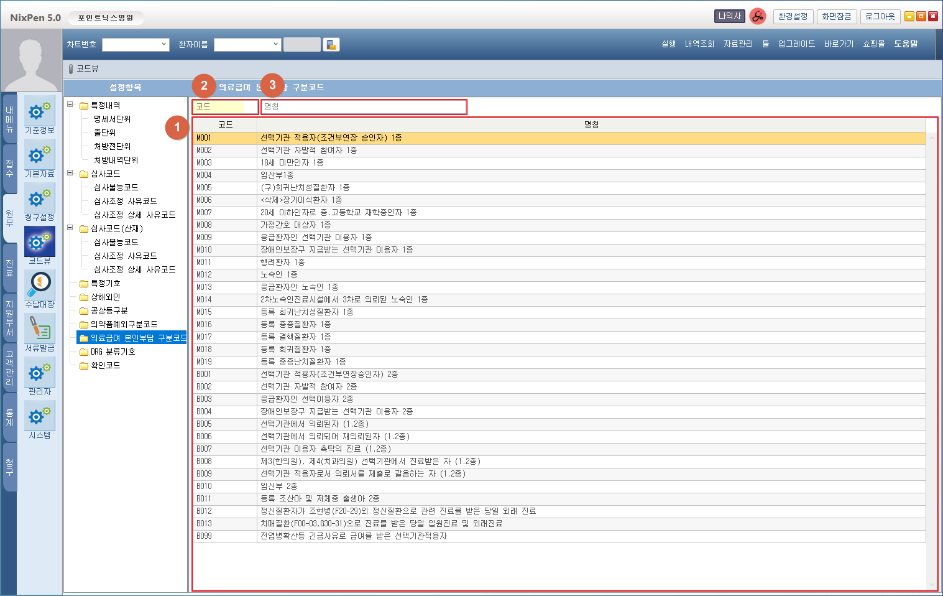The width and height of the screenshot is (943, 596).
Task: Open the 수납대장 icon
Action: pos(40,286)
